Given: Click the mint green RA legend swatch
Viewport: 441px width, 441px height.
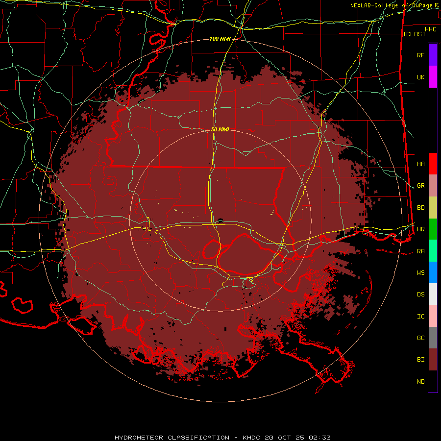Looking at the screenshot, I should [433, 251].
